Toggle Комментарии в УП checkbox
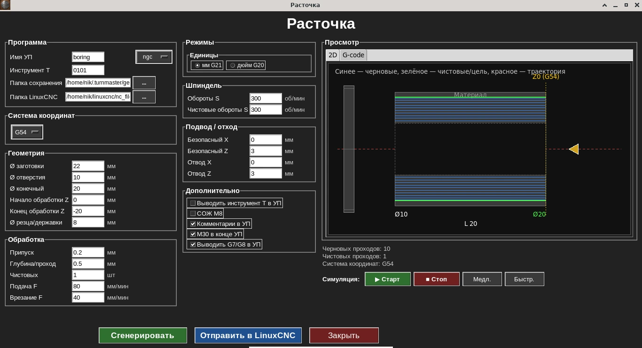 pyautogui.click(x=220, y=224)
